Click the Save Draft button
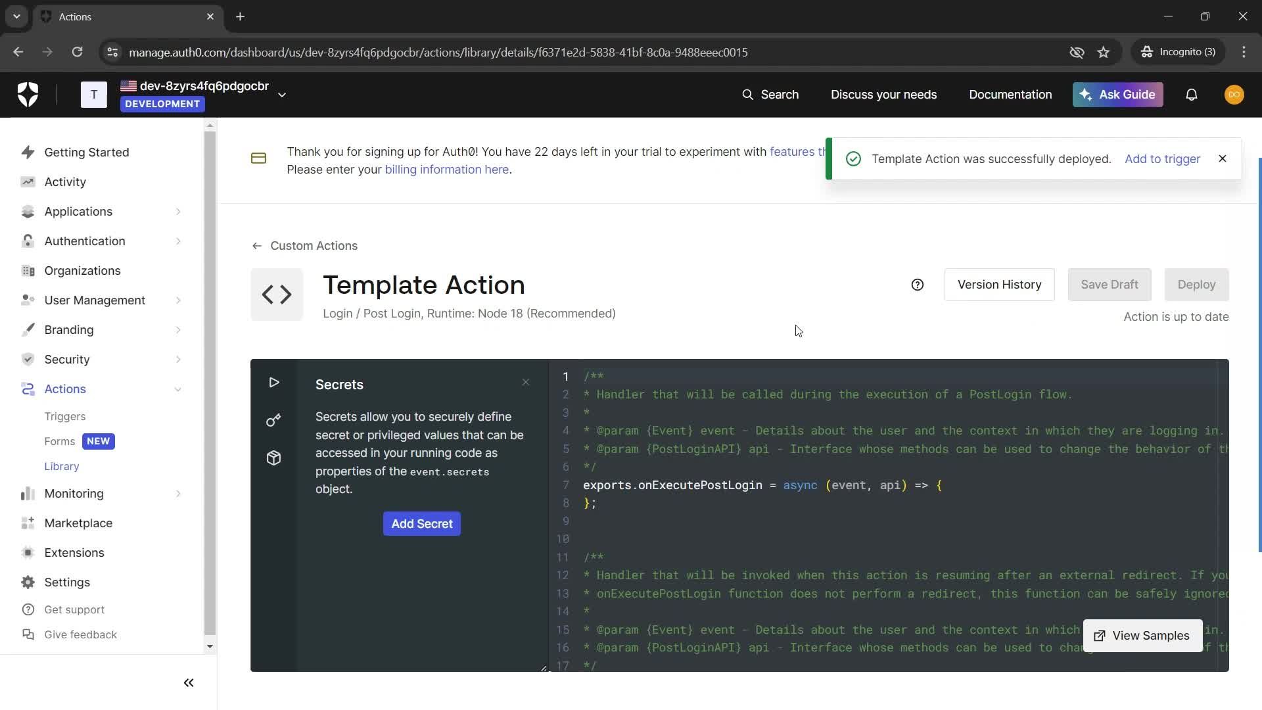The height and width of the screenshot is (710, 1262). pyautogui.click(x=1110, y=285)
